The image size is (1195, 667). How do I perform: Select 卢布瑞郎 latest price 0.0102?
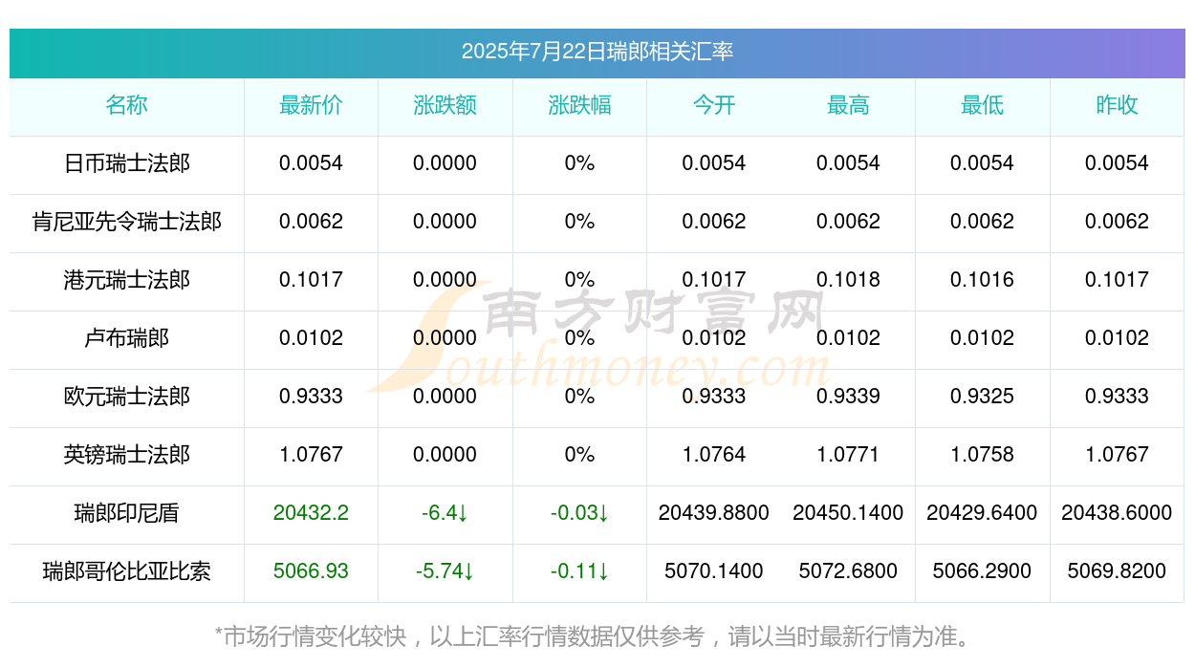pos(311,338)
